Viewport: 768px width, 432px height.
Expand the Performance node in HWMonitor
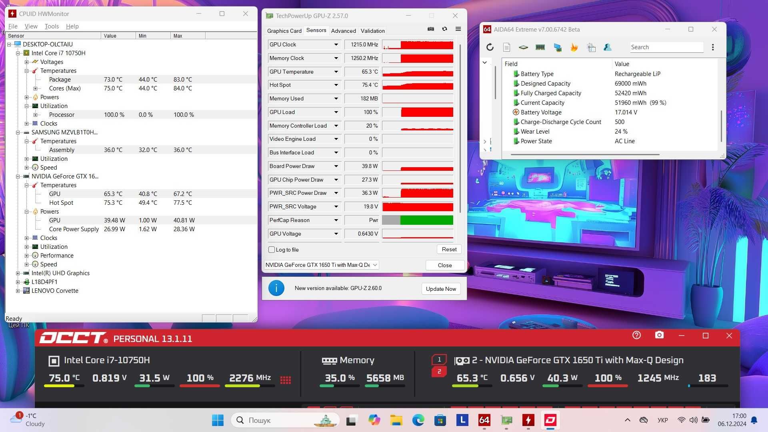pos(26,256)
